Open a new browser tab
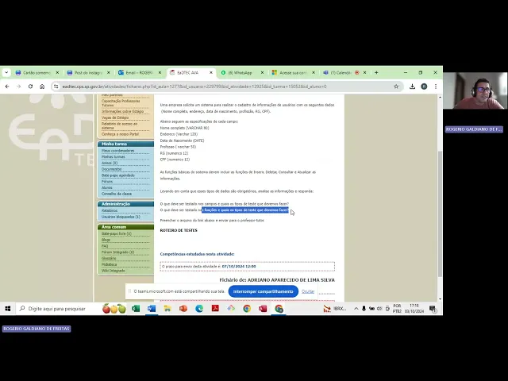This screenshot has width=508, height=381. [x=376, y=72]
